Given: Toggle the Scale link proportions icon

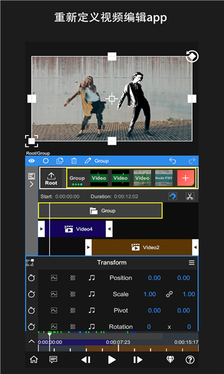Looking at the screenshot, I should tap(169, 294).
